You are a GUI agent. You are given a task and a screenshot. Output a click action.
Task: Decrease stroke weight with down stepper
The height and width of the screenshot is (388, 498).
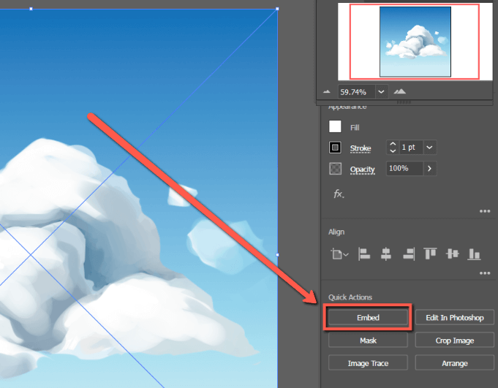point(393,151)
